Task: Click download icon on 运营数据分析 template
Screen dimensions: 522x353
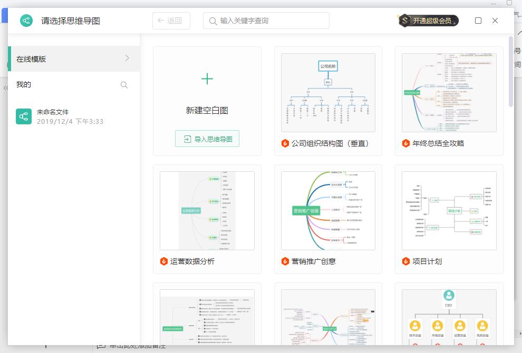Action: click(163, 261)
